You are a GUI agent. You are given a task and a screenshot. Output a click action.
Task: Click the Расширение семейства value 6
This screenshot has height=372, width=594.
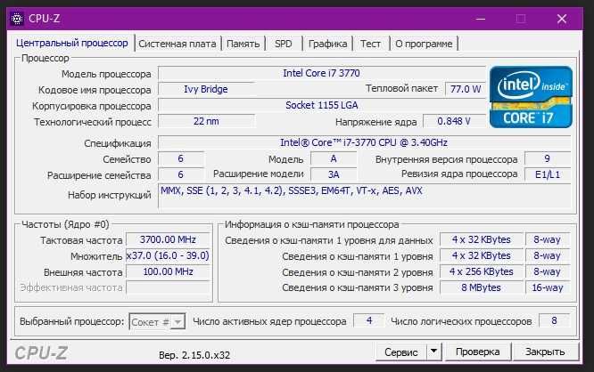click(x=181, y=174)
